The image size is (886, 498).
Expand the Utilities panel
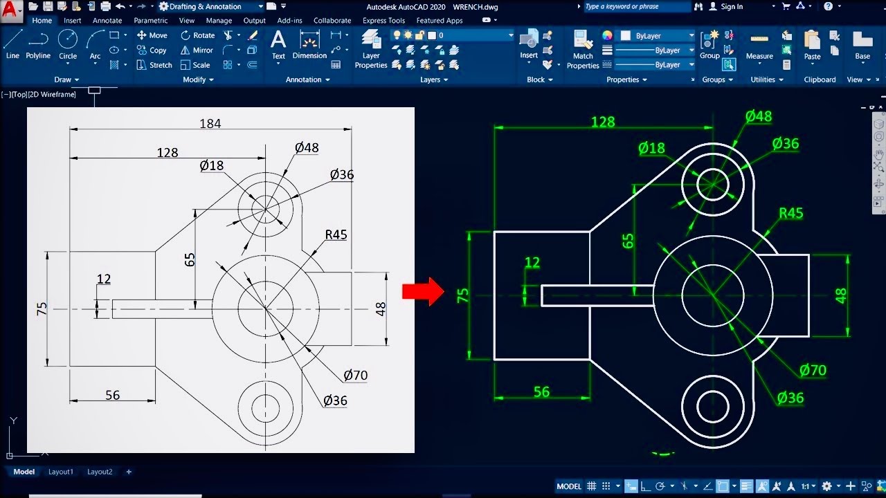(x=767, y=80)
